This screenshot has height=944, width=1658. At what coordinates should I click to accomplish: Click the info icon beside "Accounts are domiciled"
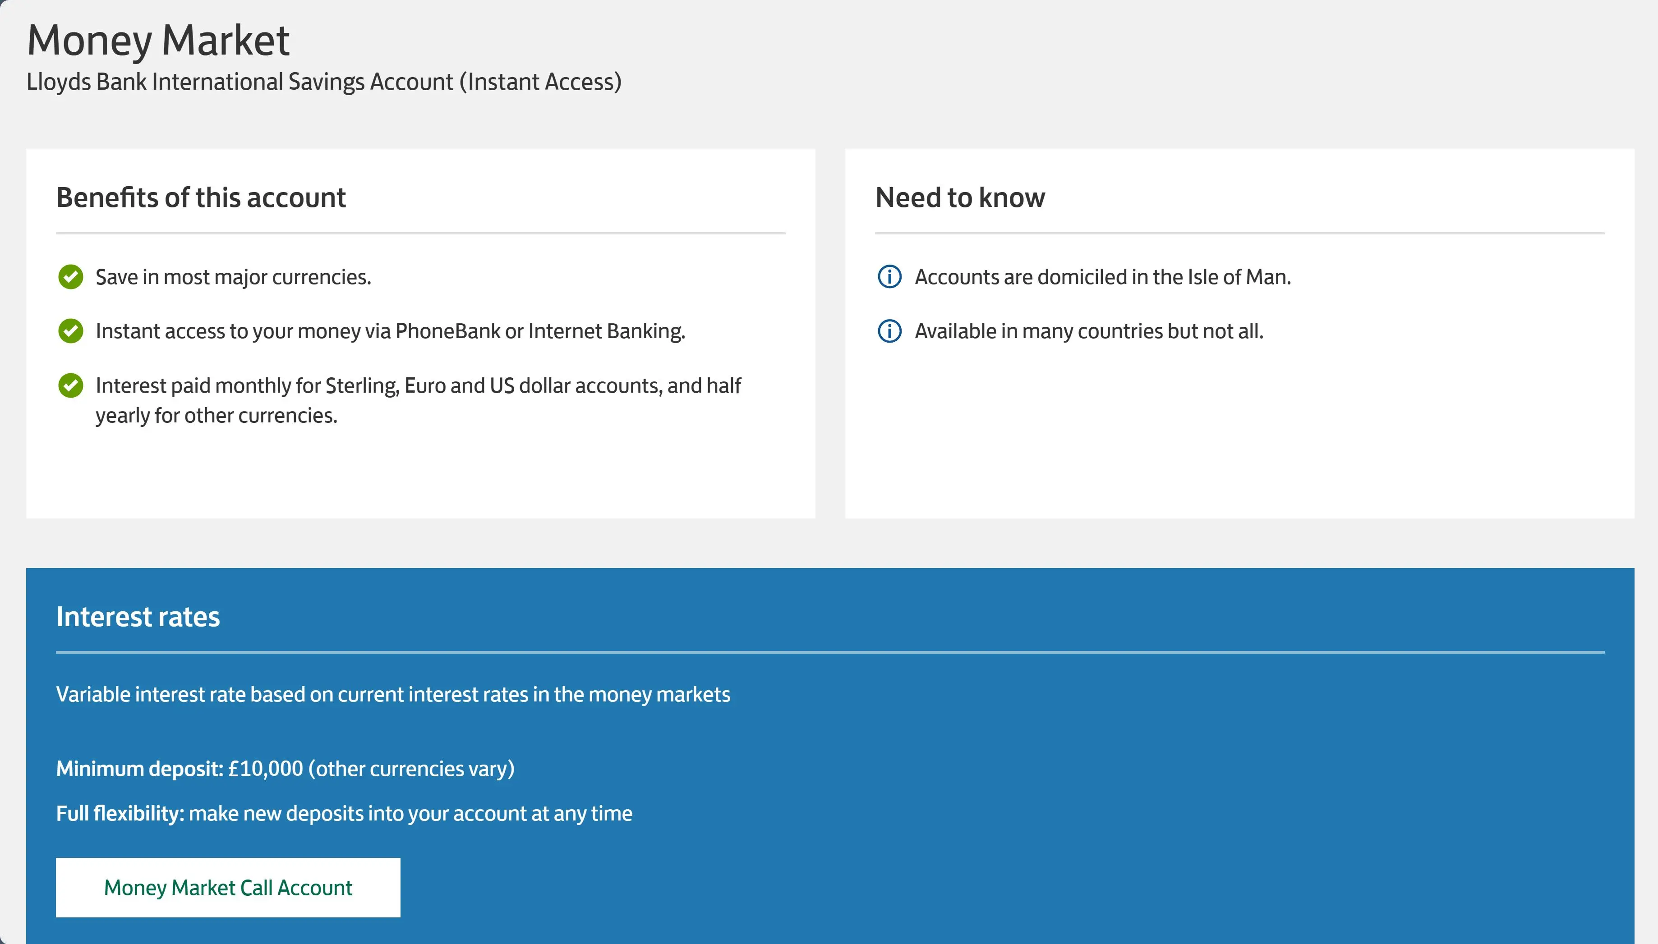889,277
